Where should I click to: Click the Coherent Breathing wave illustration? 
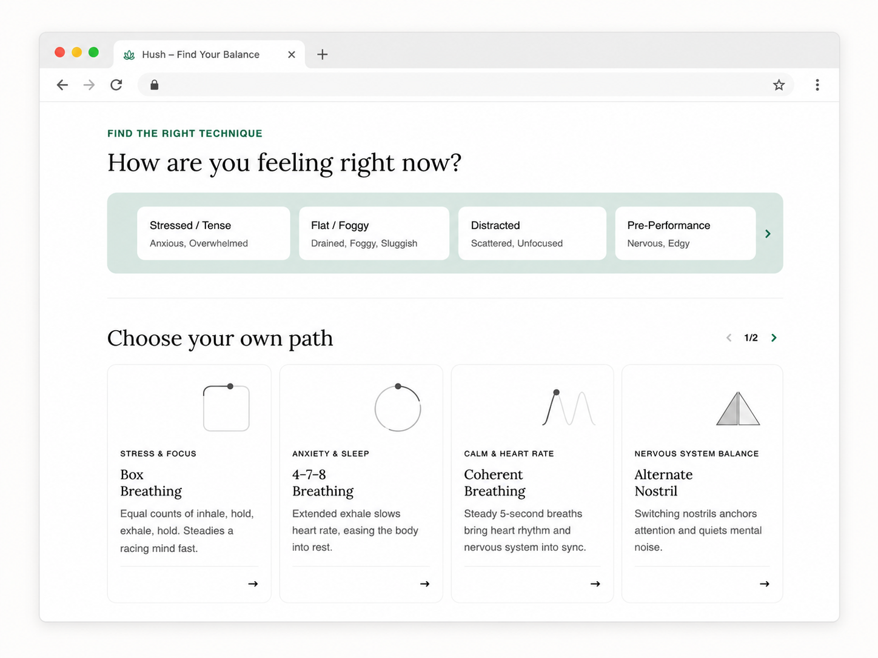click(569, 408)
